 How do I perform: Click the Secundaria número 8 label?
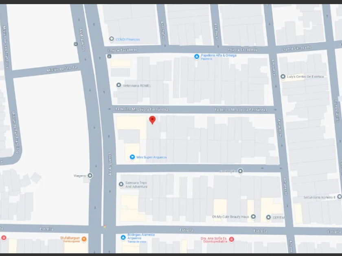click(319, 197)
